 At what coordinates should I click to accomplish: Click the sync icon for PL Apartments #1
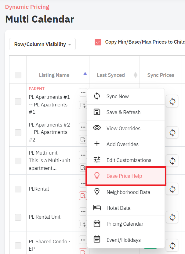tap(172, 102)
